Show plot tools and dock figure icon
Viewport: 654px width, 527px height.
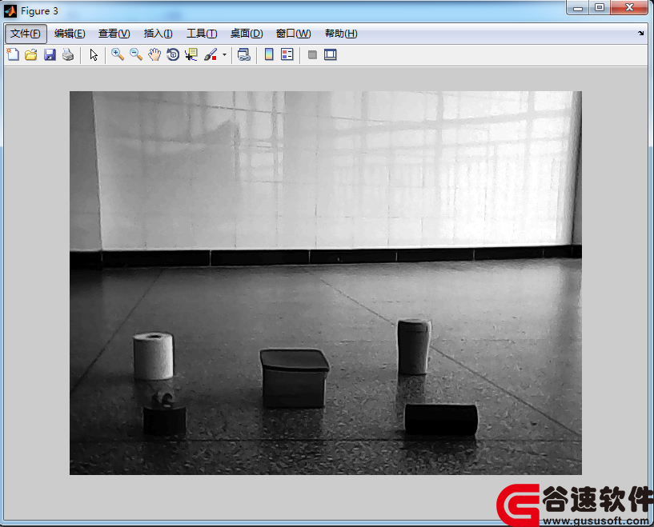click(x=331, y=54)
